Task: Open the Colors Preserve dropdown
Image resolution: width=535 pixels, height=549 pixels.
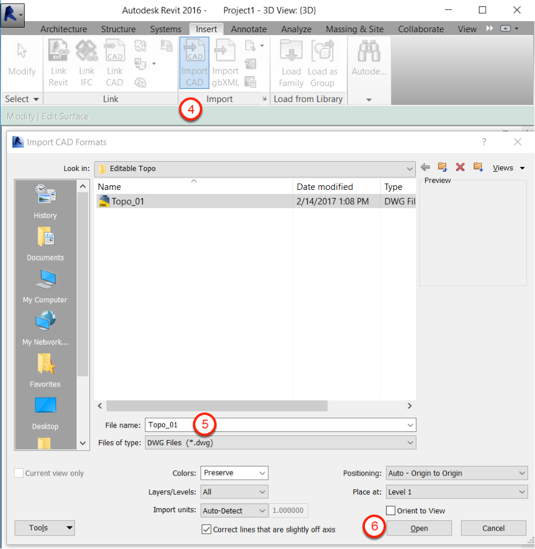Action: (x=234, y=473)
